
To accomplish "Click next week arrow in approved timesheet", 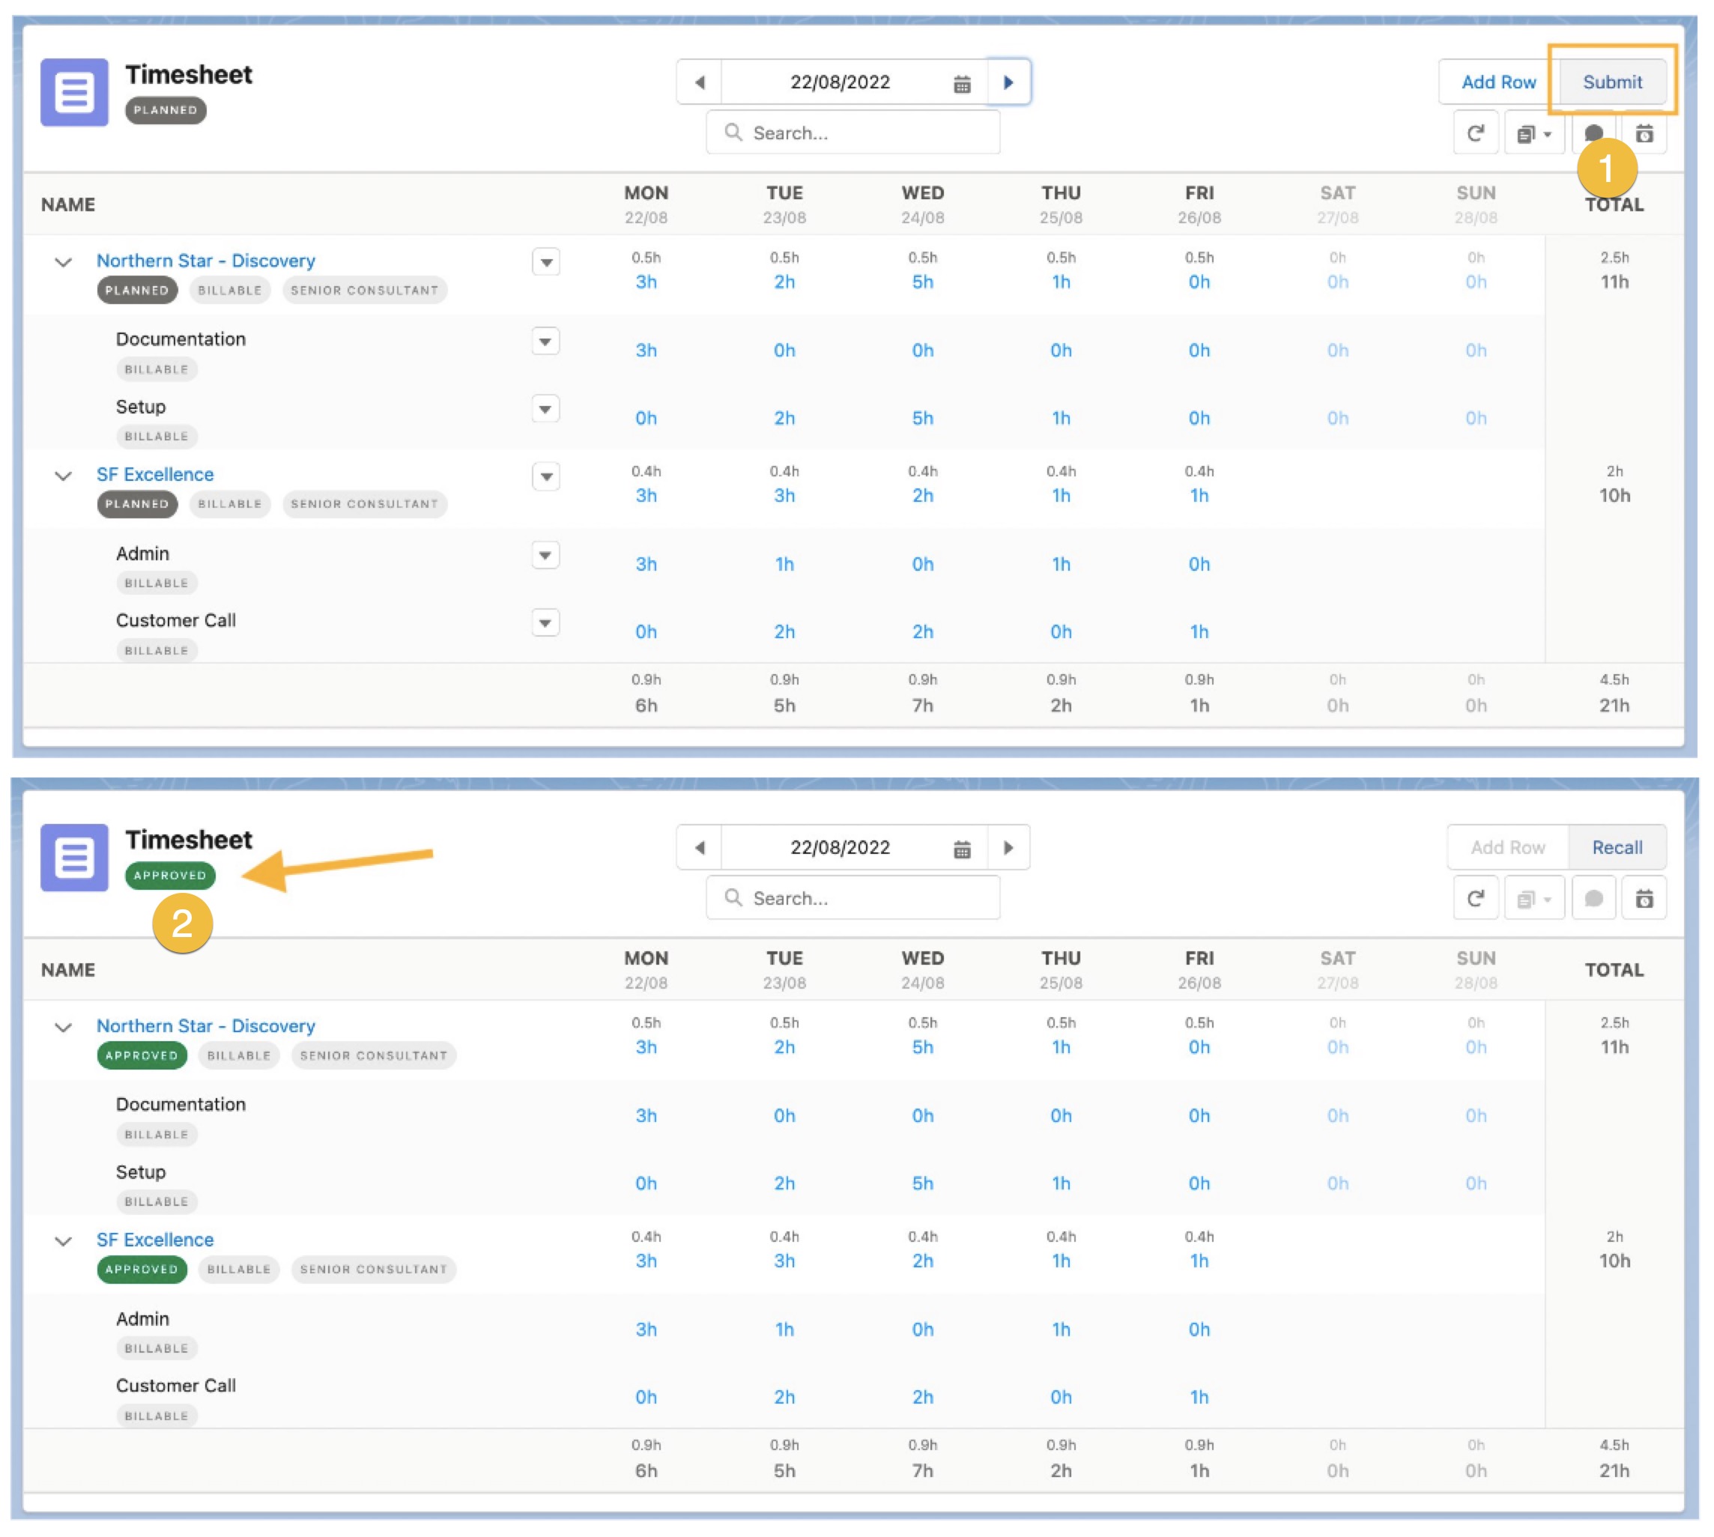I will [1008, 847].
